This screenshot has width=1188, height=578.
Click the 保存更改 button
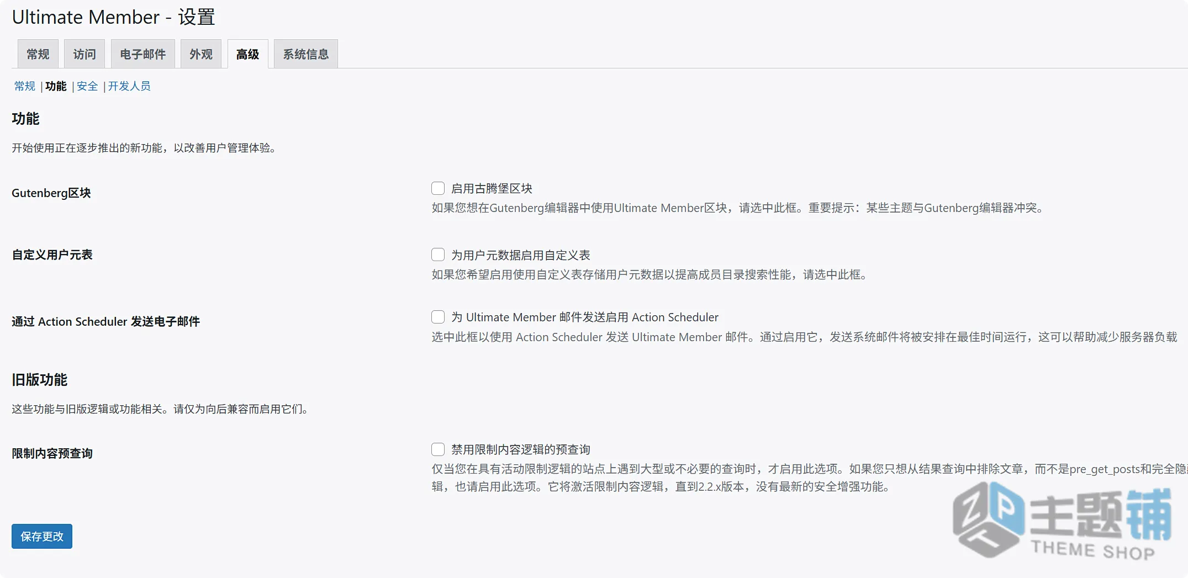[x=42, y=536]
